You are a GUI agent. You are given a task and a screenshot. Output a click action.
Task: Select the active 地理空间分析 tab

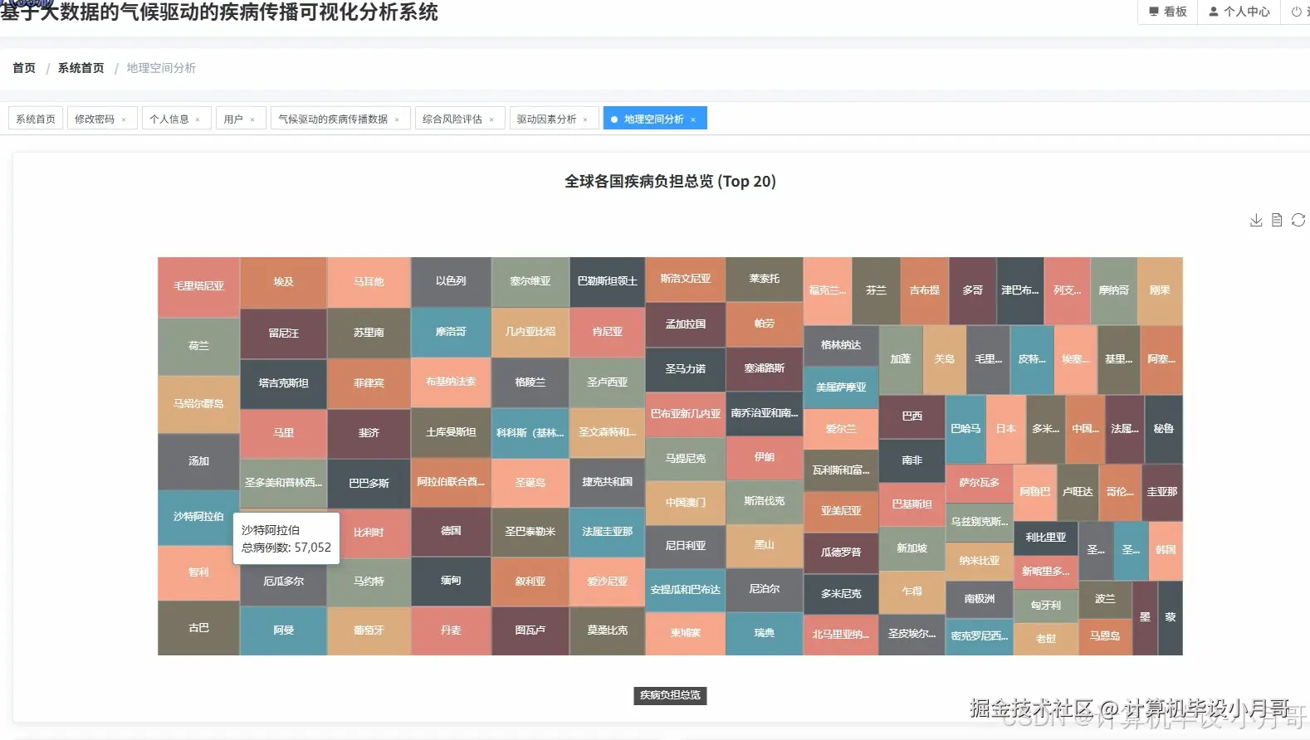(x=655, y=119)
